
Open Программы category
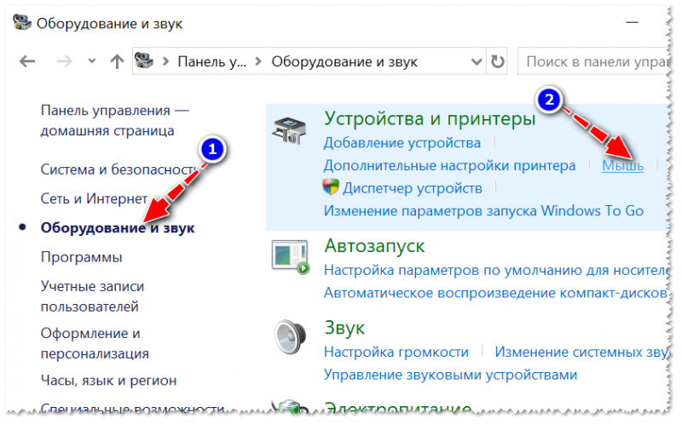(x=81, y=257)
